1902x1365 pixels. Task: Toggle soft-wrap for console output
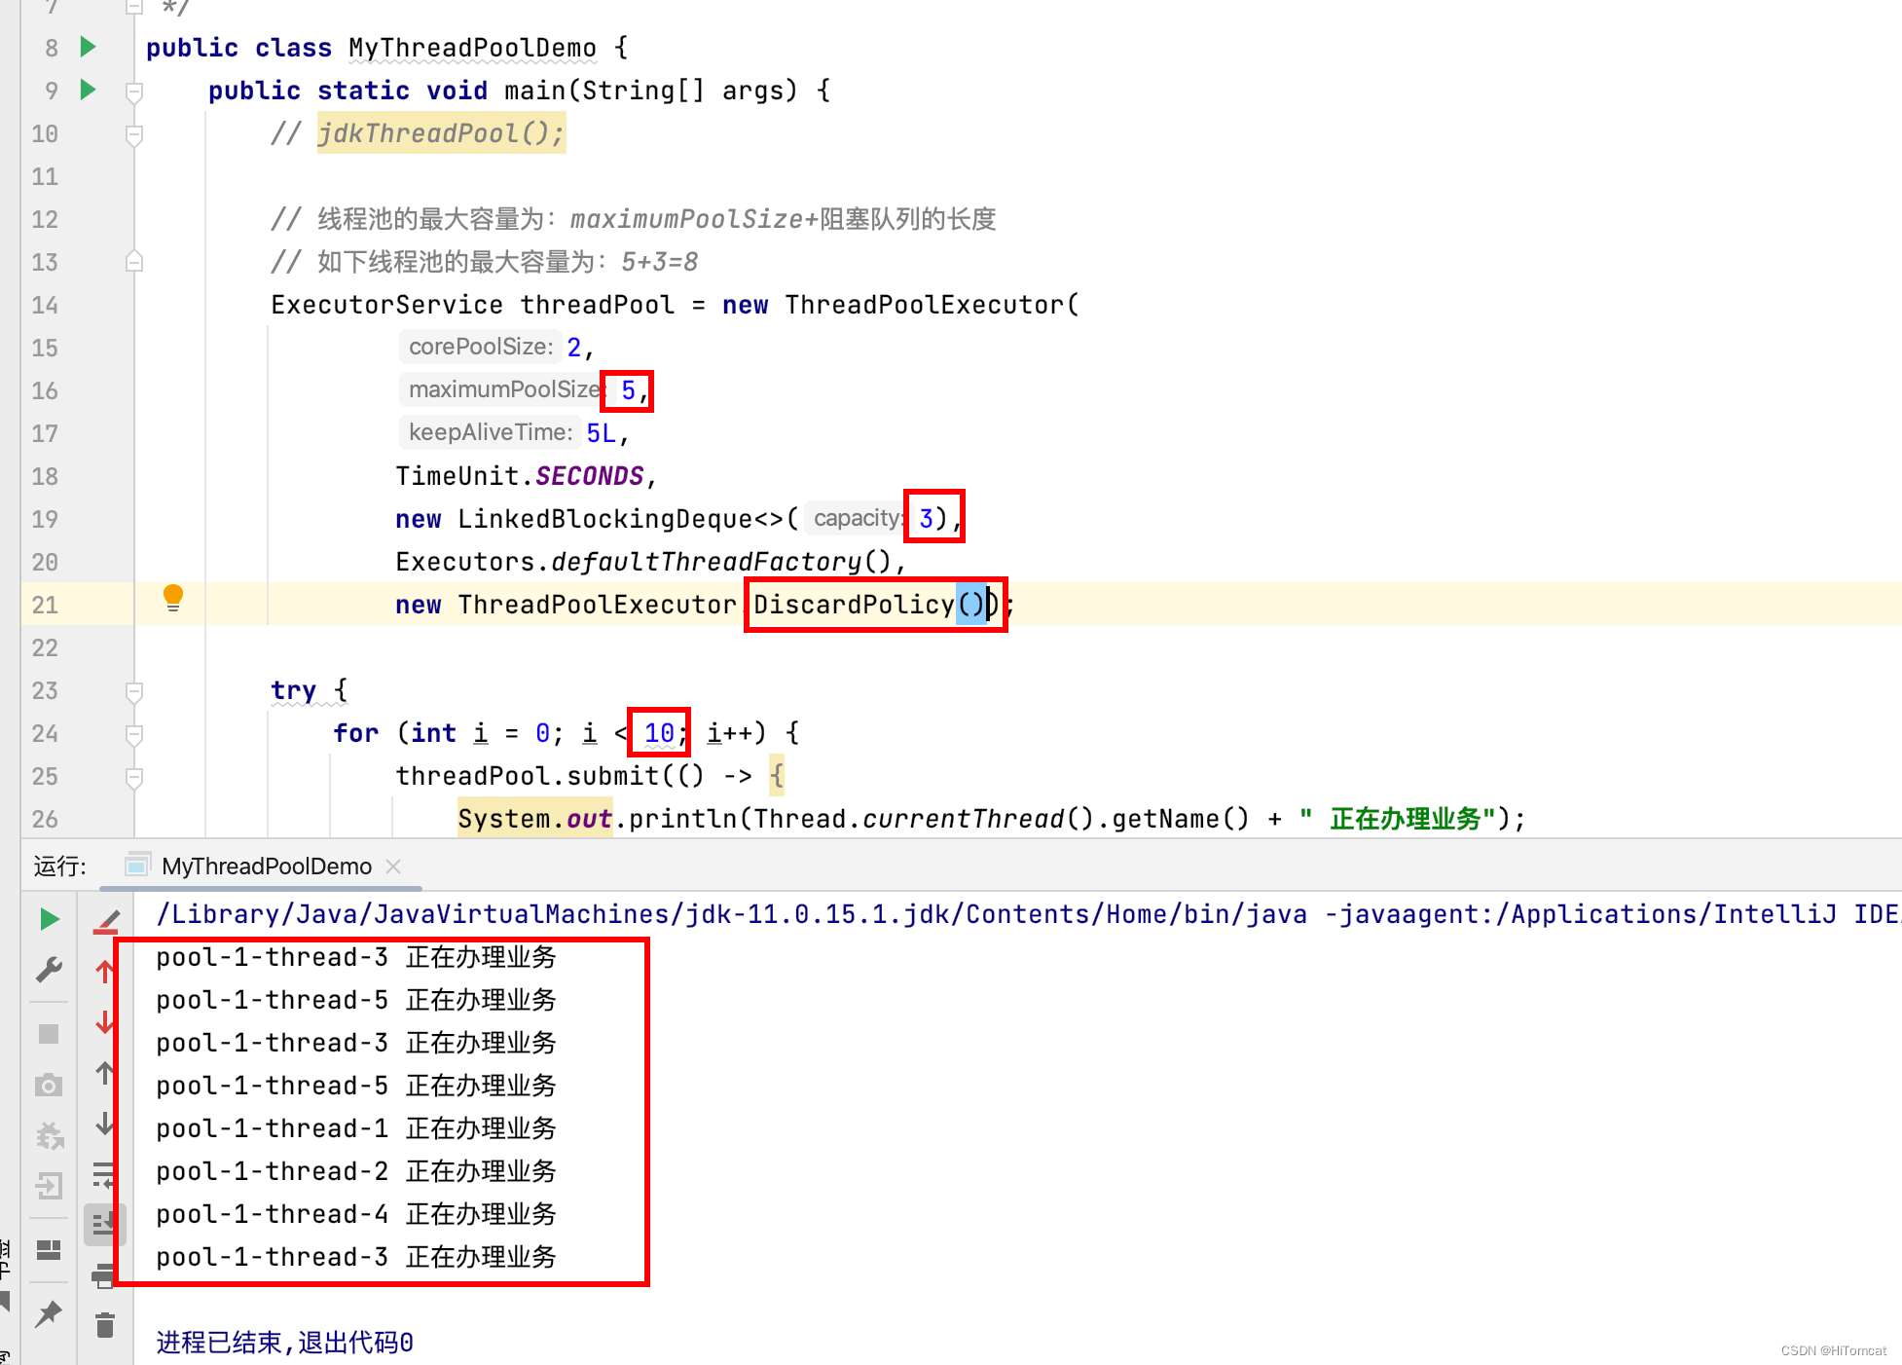(103, 1174)
